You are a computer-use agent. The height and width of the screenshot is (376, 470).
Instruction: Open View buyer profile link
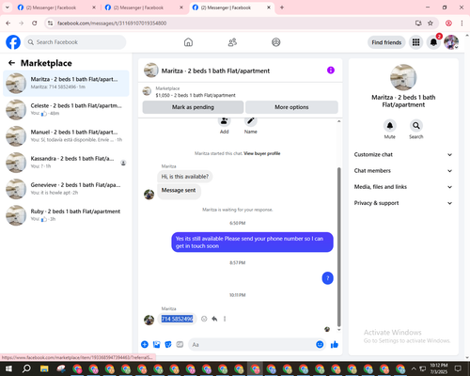262,153
